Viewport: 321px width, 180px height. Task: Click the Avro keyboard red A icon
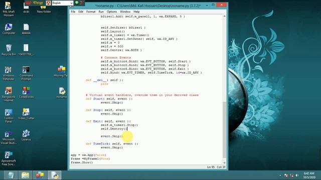[x=48, y=3]
